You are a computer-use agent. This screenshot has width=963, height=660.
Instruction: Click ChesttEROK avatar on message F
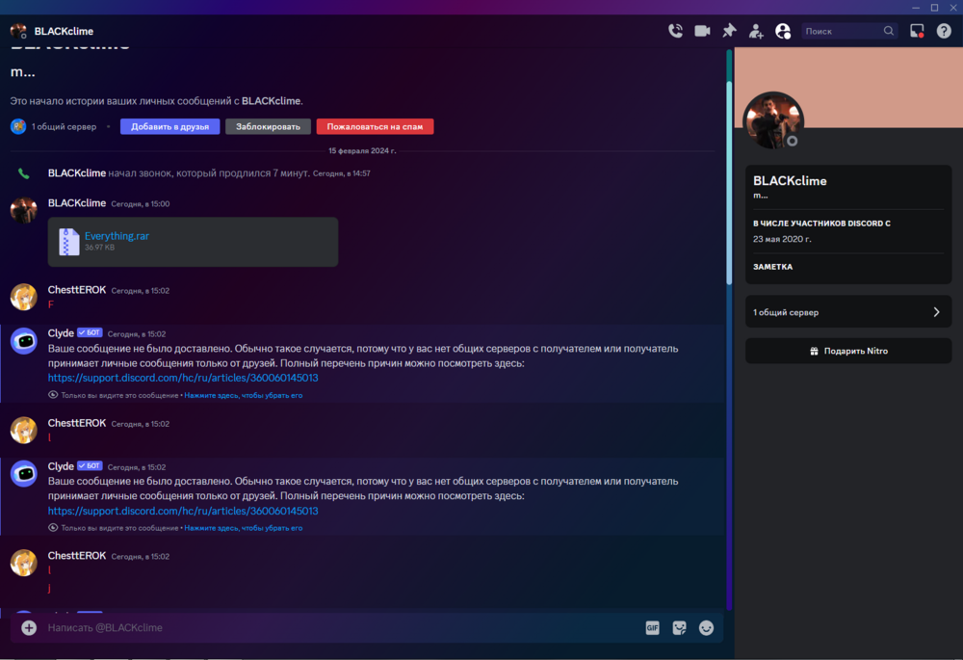pyautogui.click(x=24, y=296)
